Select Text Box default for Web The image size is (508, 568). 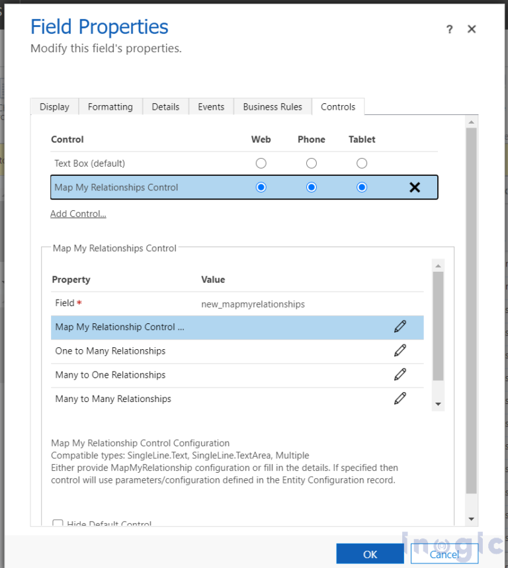tap(261, 163)
